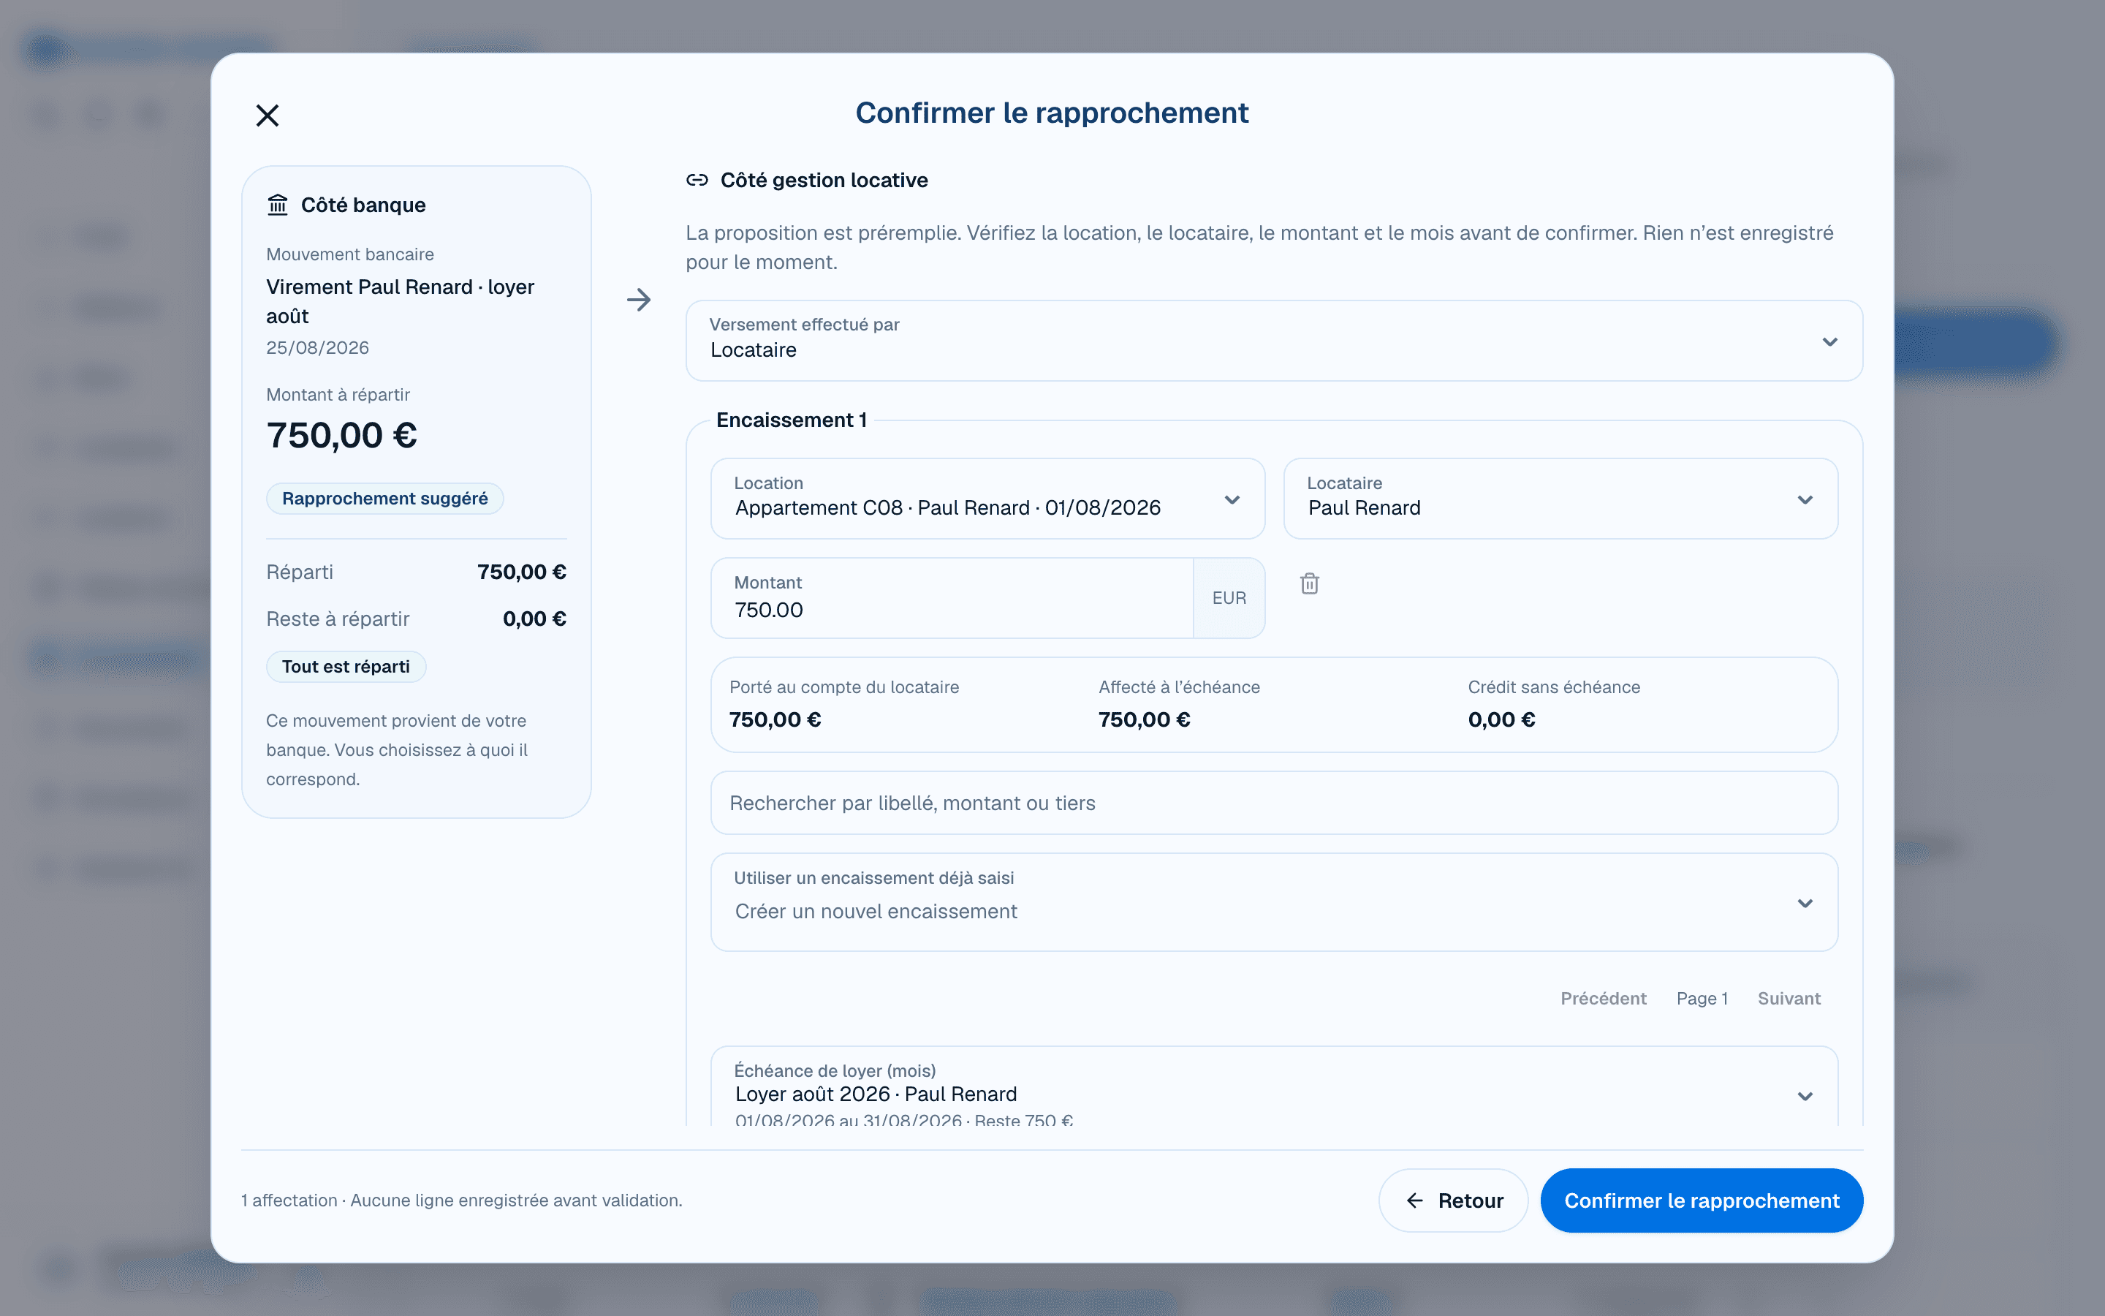The image size is (2105, 1316).
Task: Click the Affecté à l'échéance amount
Action: tap(1144, 720)
